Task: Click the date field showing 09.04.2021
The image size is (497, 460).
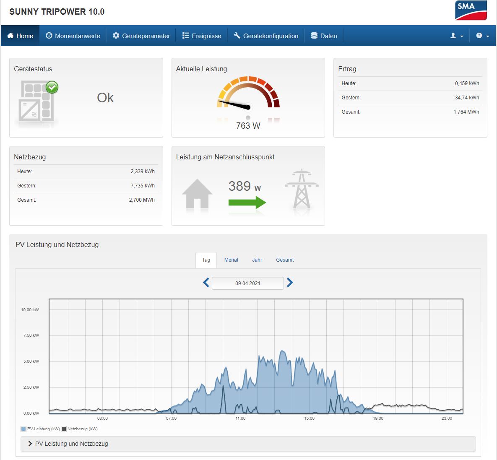Action: 248,283
